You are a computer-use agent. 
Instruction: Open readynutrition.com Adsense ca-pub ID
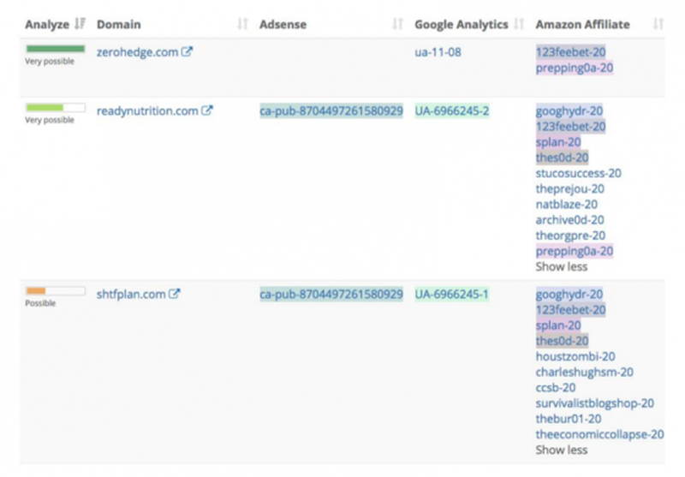[x=331, y=111]
